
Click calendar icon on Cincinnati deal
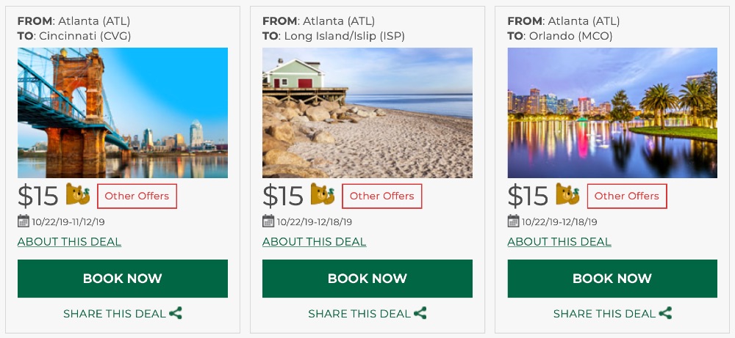pos(24,221)
